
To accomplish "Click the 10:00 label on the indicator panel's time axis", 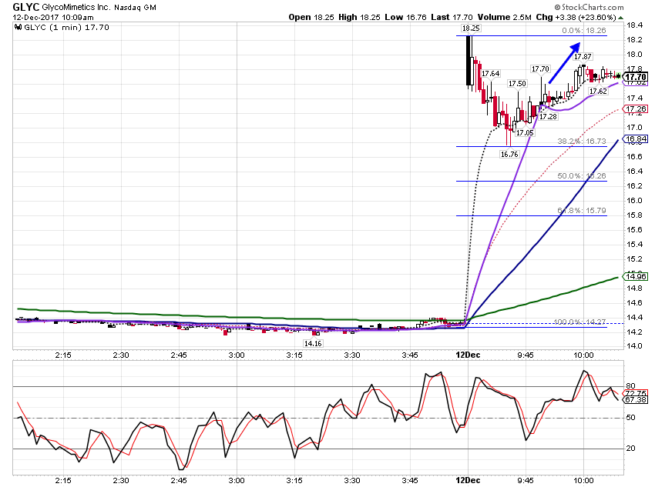I will (x=583, y=481).
